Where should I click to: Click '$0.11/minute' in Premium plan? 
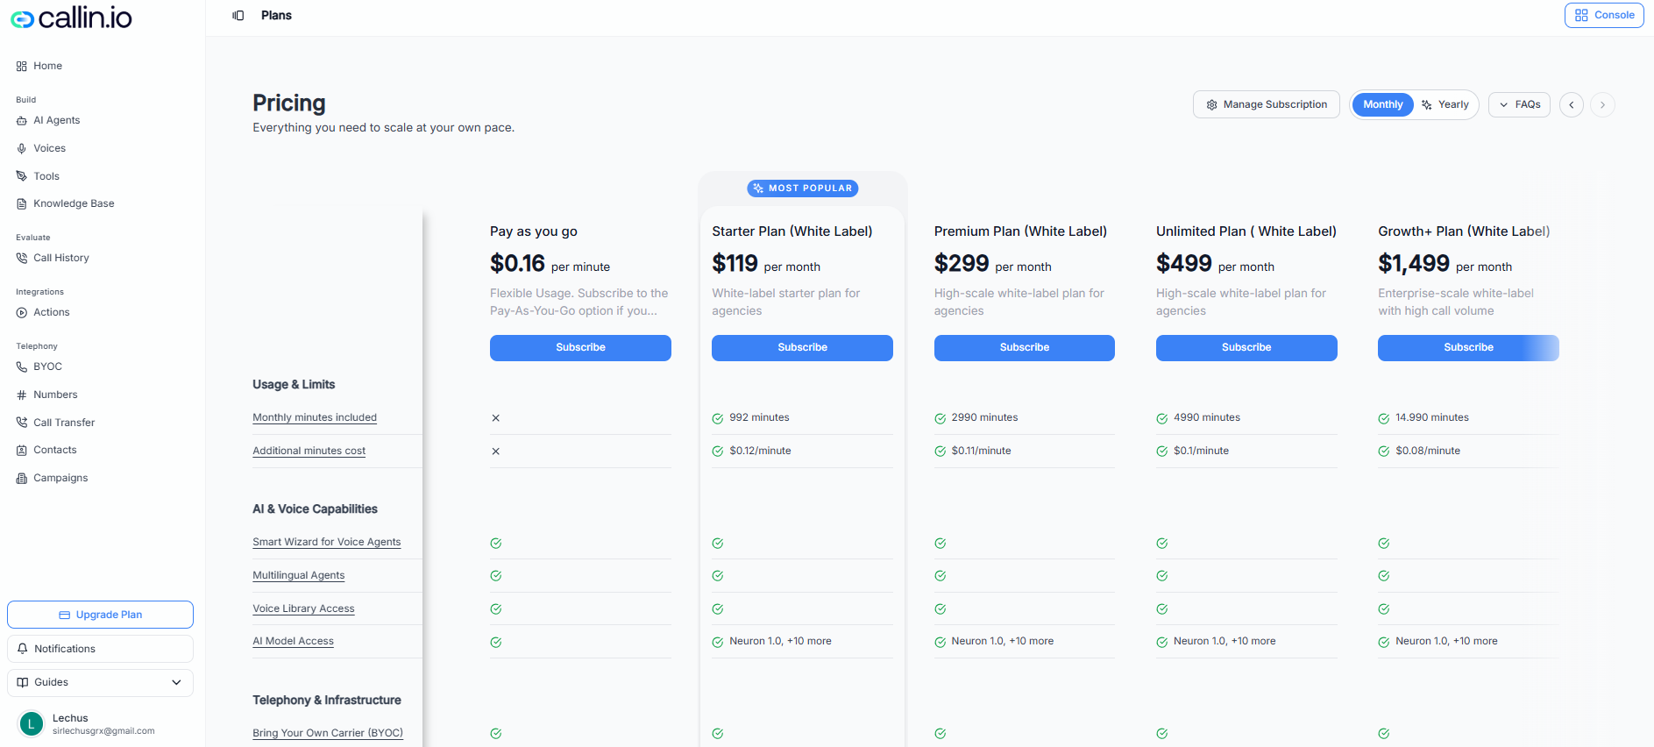click(981, 451)
